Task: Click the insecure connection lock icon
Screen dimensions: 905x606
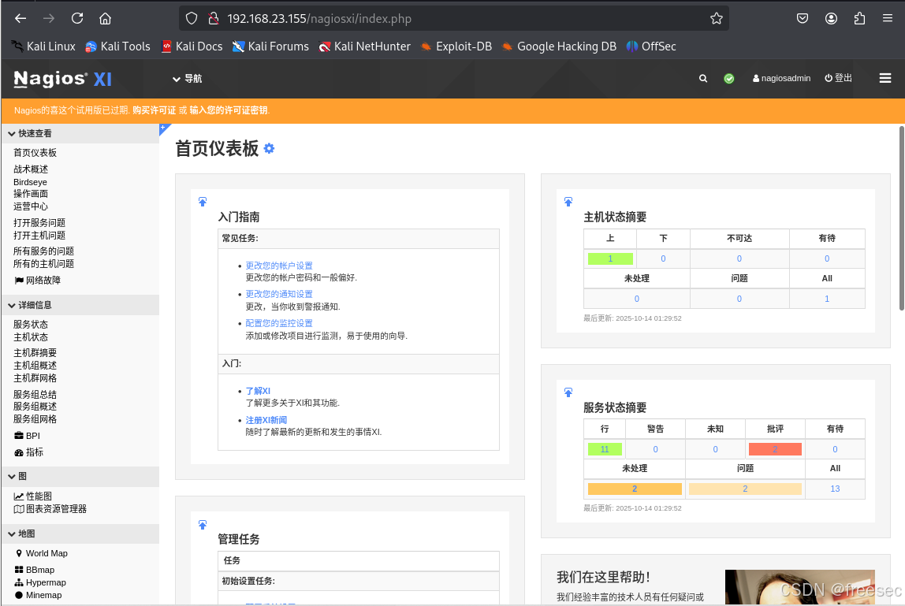Action: [214, 18]
